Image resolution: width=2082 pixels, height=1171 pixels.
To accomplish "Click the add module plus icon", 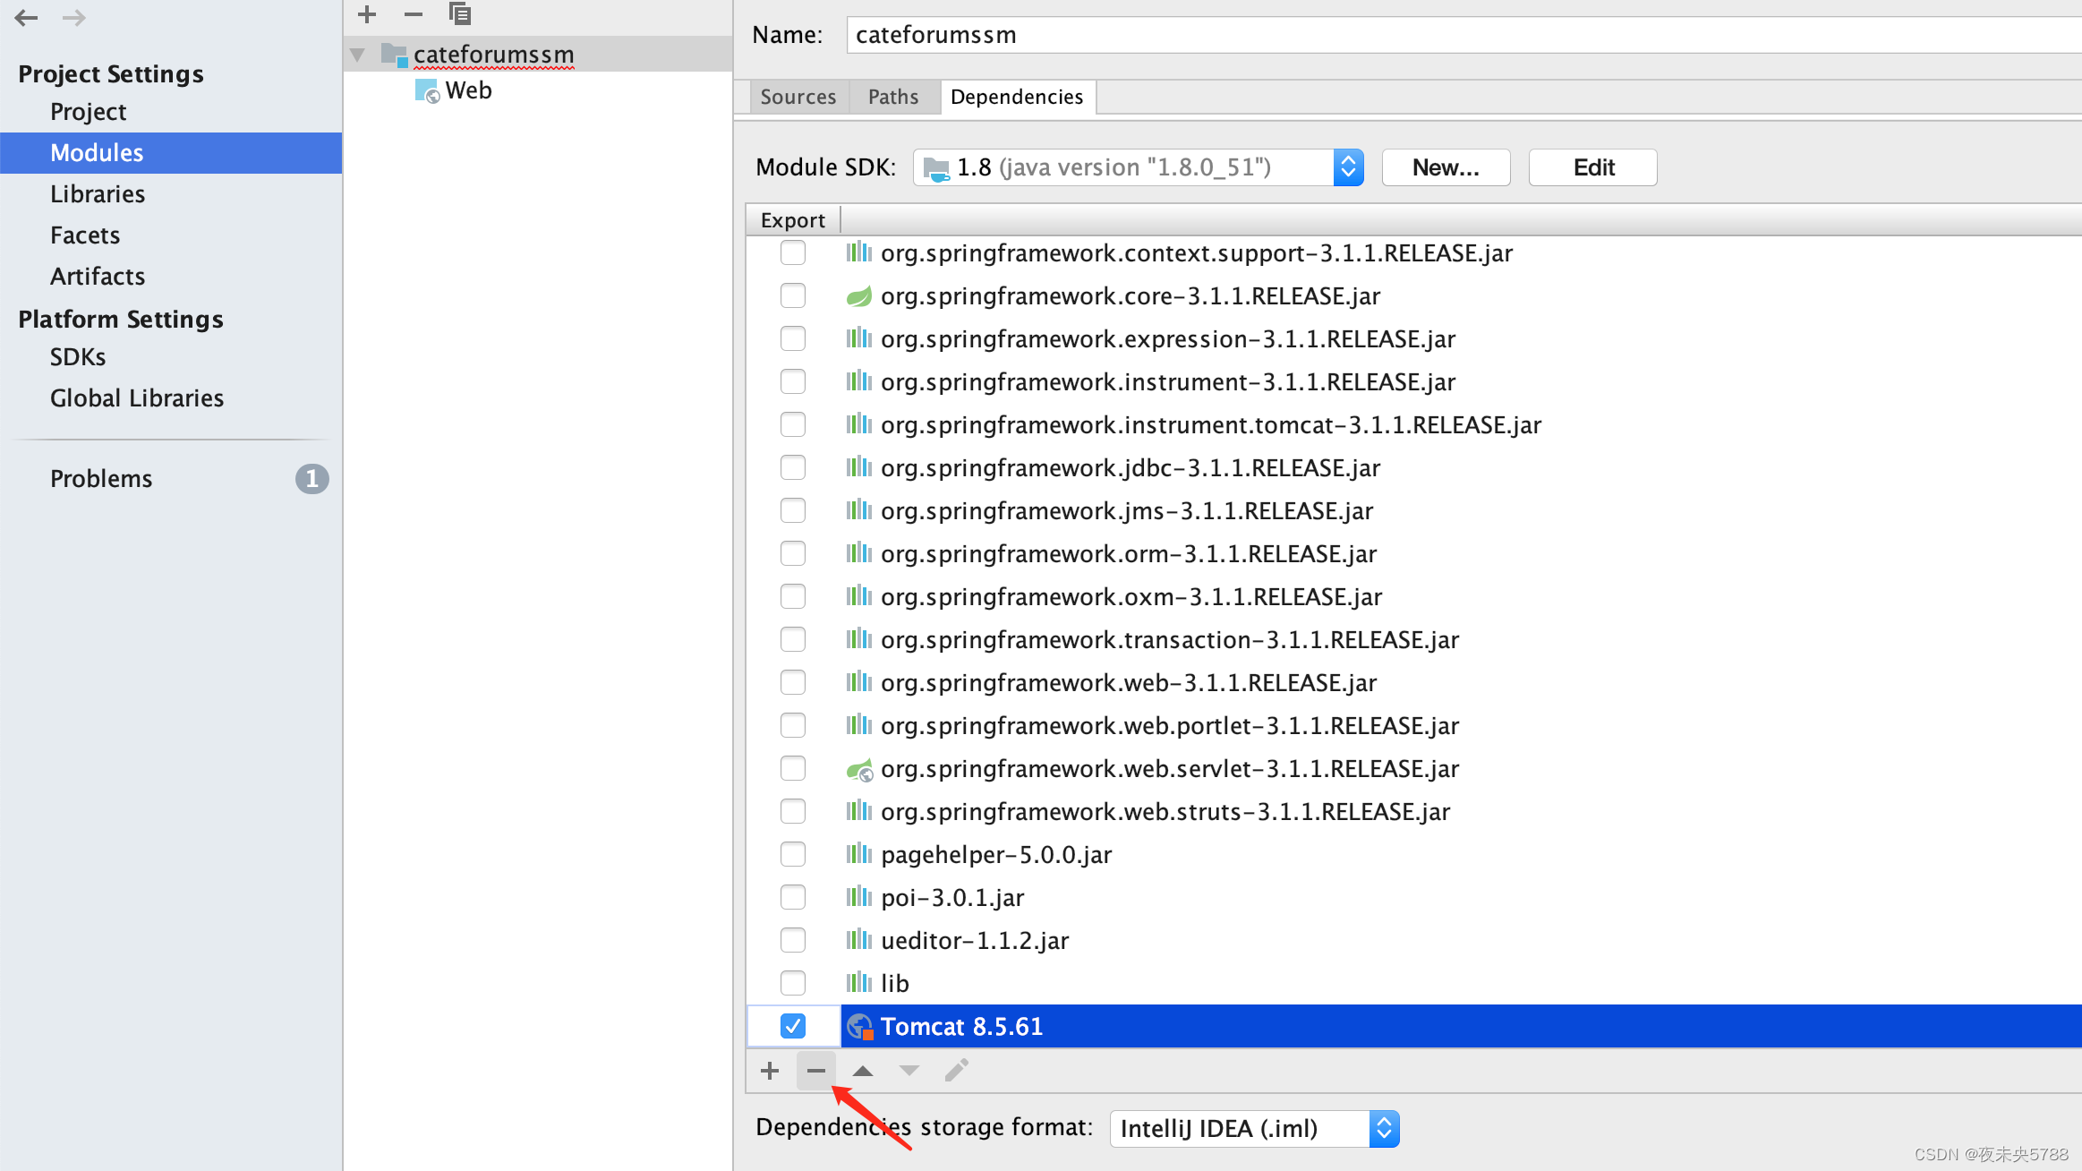I will click(367, 14).
